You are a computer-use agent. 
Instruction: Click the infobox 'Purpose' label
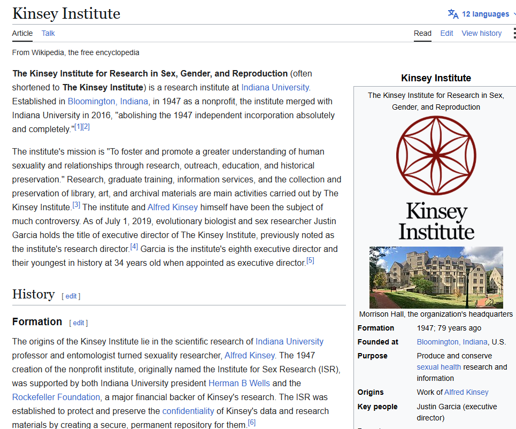click(373, 356)
